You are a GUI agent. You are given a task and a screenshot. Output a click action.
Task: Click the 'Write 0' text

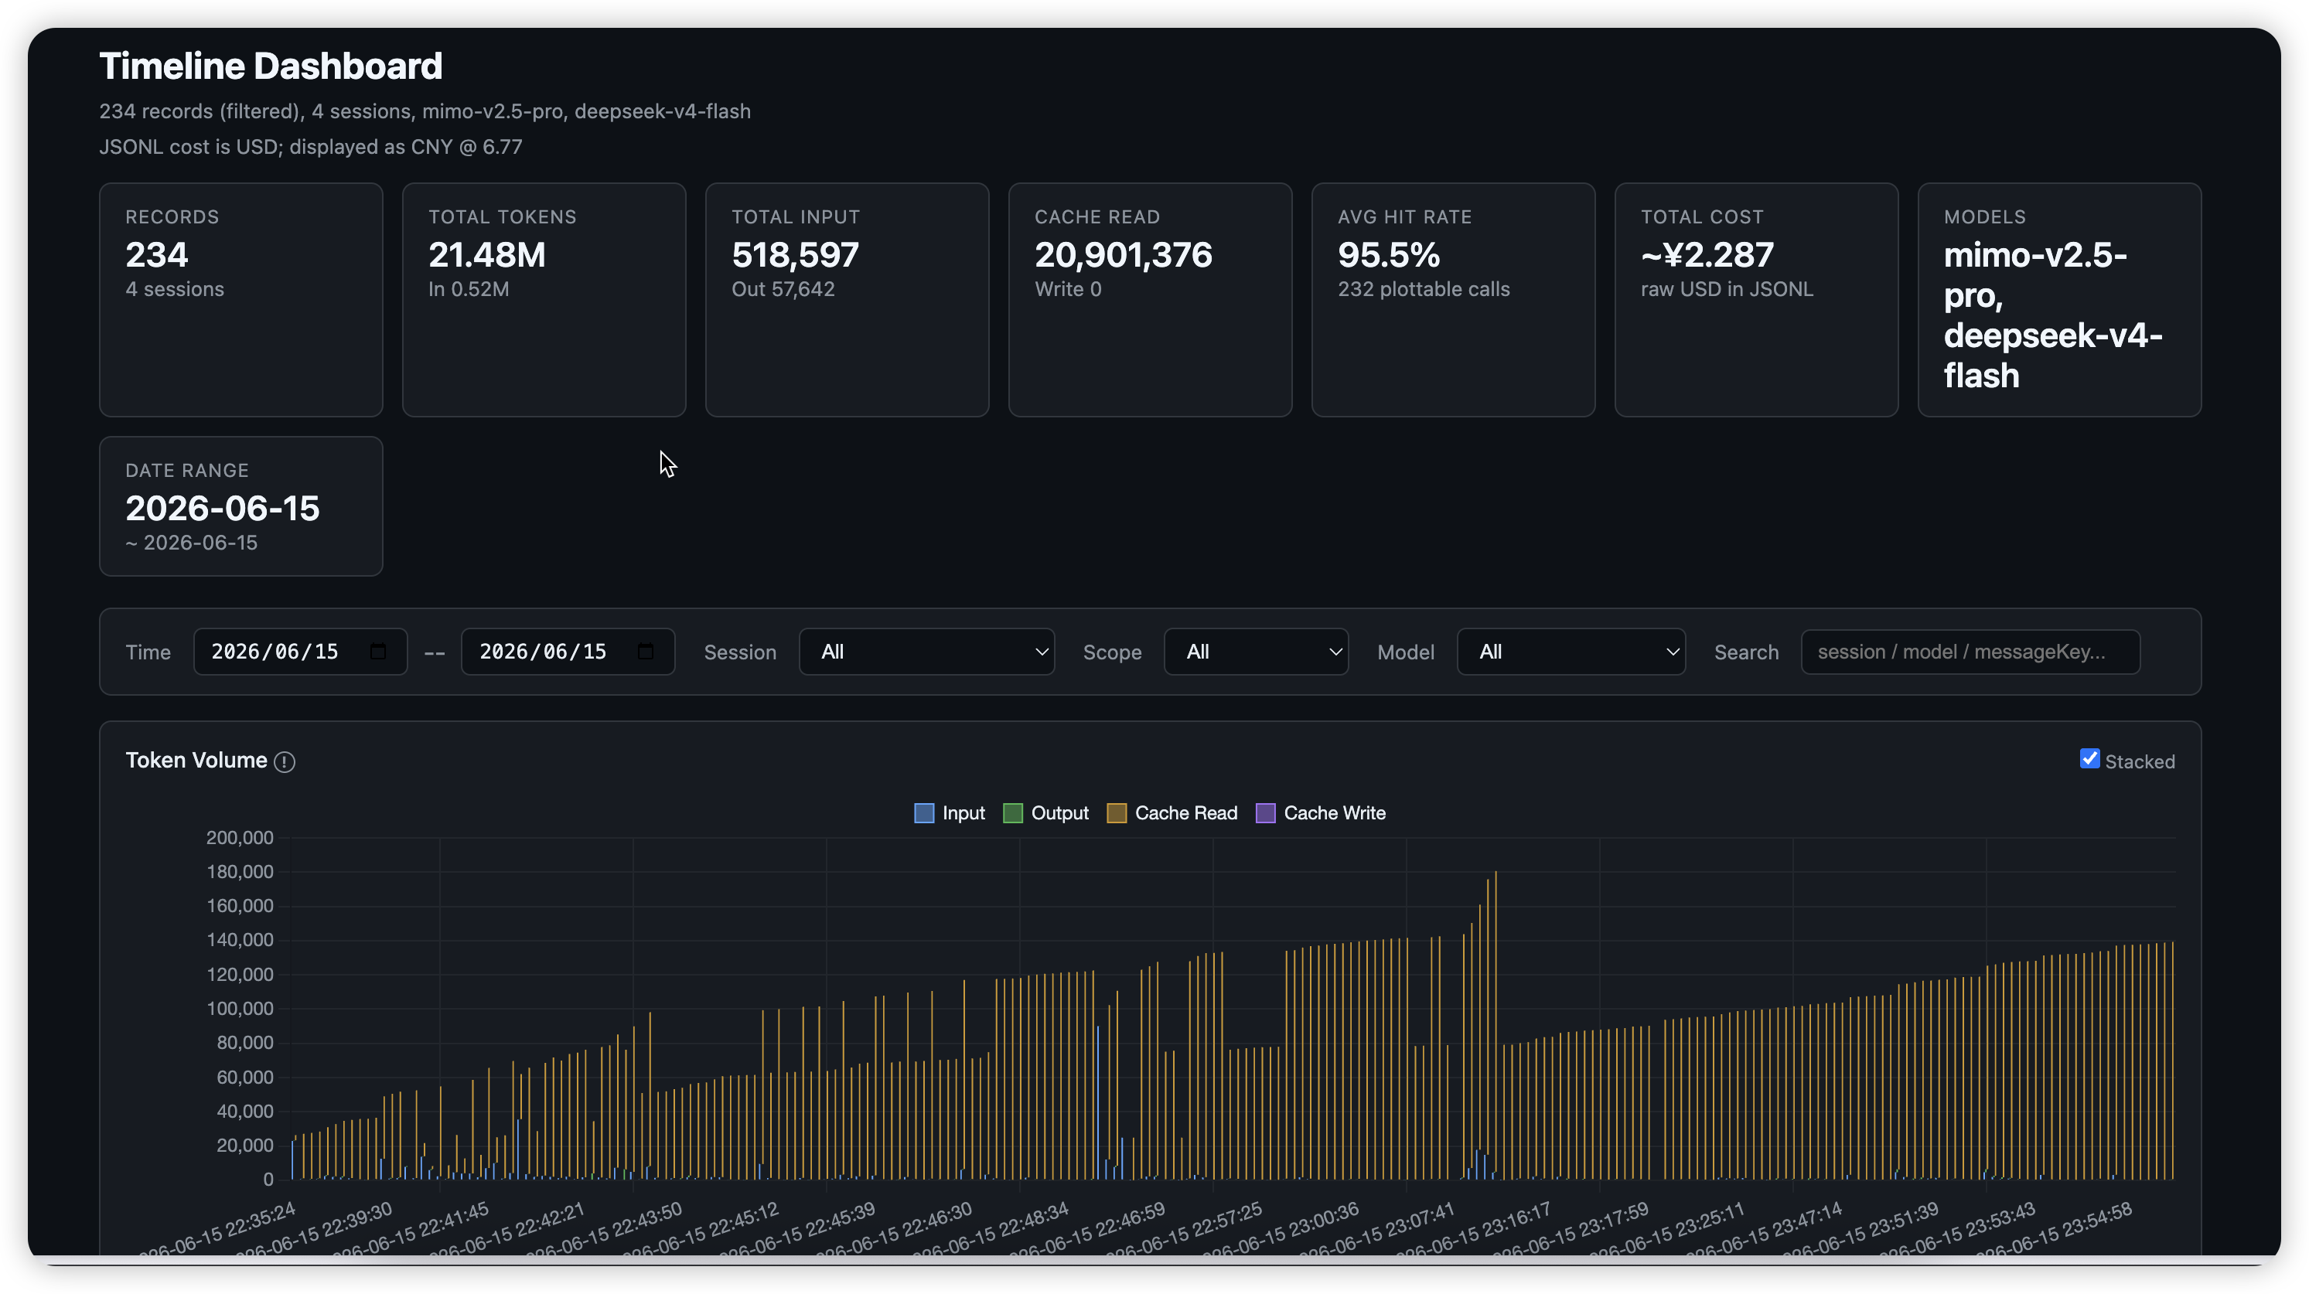[1068, 289]
